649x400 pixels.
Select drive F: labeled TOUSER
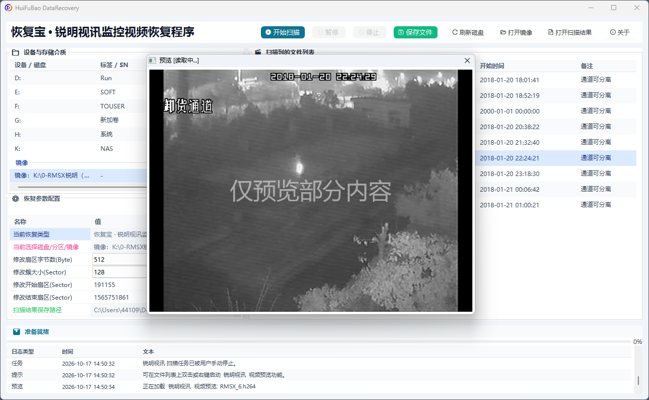(78, 106)
